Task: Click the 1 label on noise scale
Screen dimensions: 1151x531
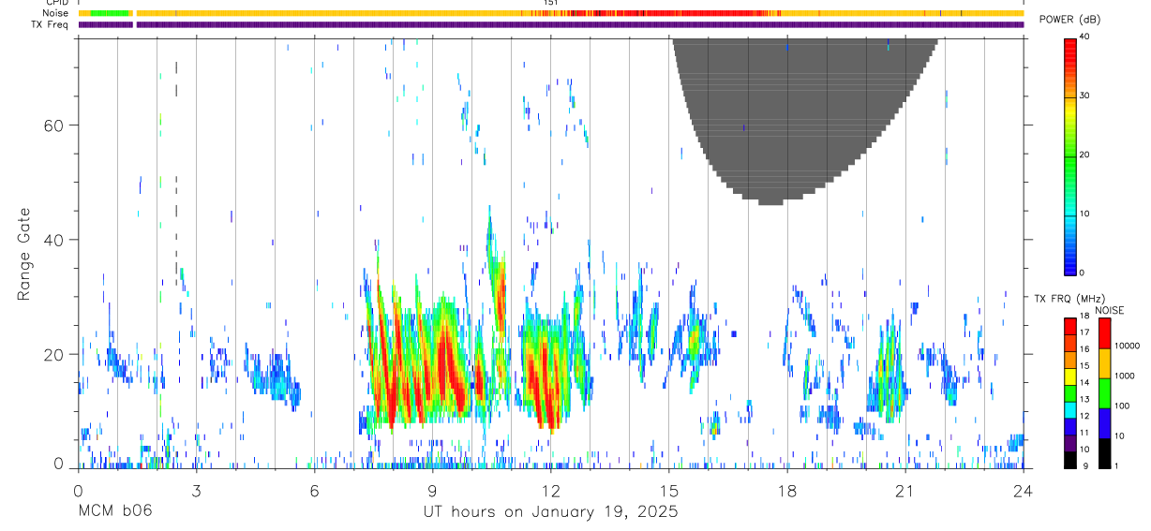Action: point(1118,465)
